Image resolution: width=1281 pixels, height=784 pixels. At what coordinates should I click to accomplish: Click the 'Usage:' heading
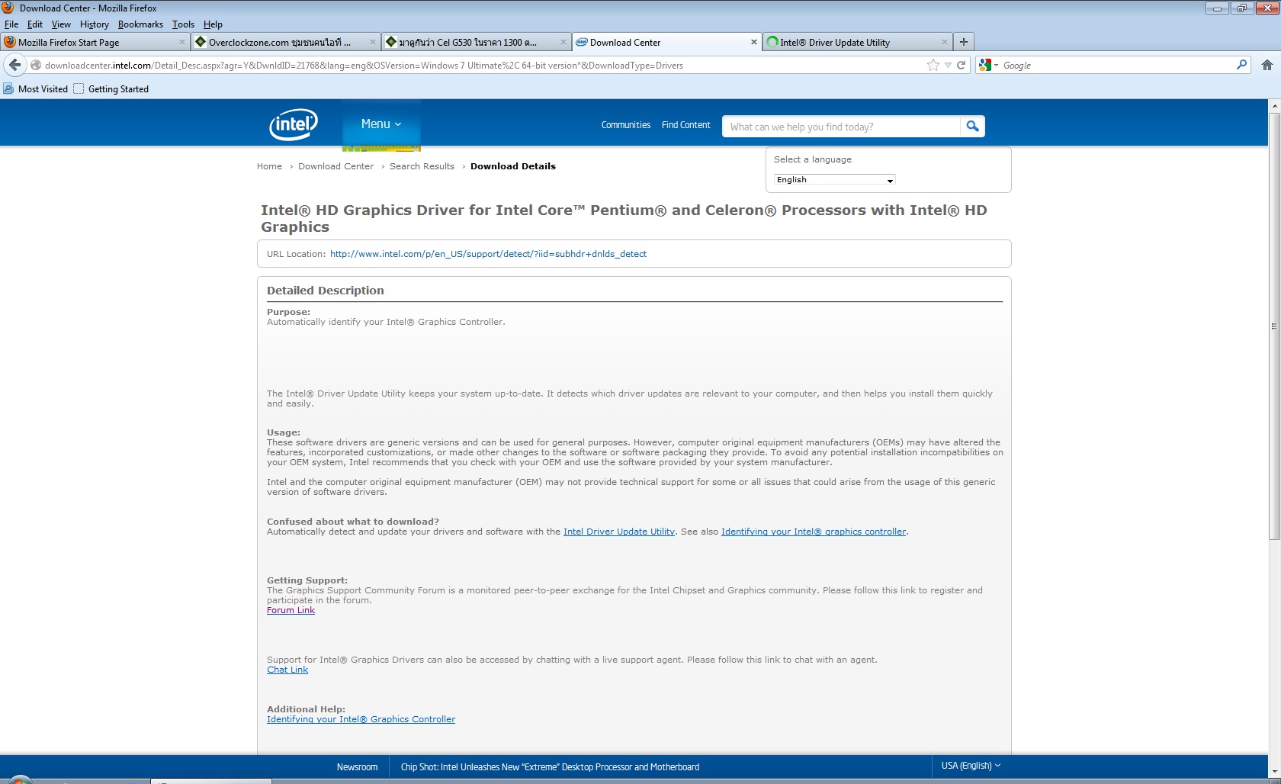(x=284, y=432)
